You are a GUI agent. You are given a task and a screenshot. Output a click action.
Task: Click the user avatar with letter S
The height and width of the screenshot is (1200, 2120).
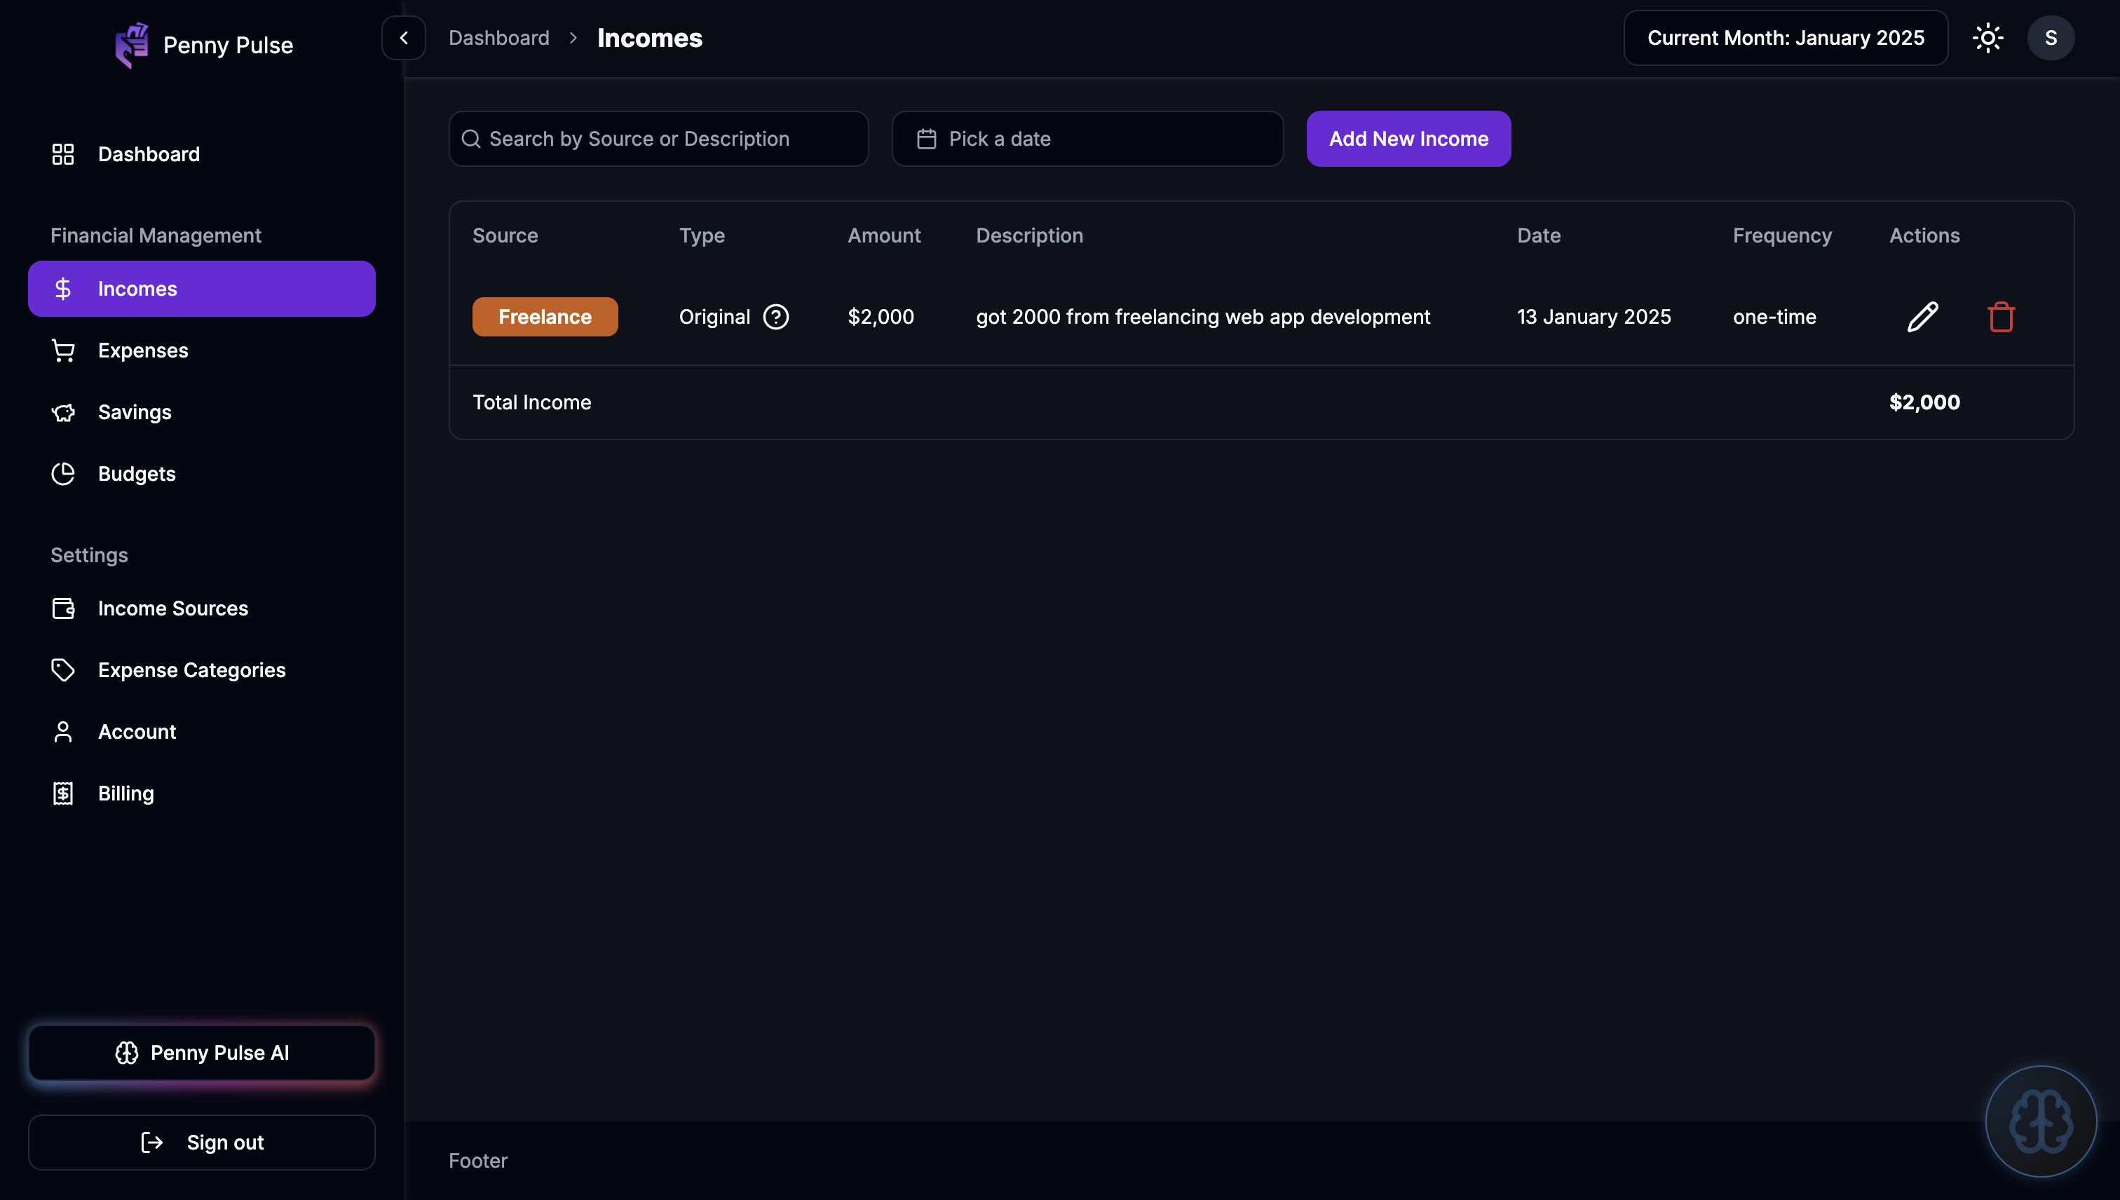[2050, 38]
